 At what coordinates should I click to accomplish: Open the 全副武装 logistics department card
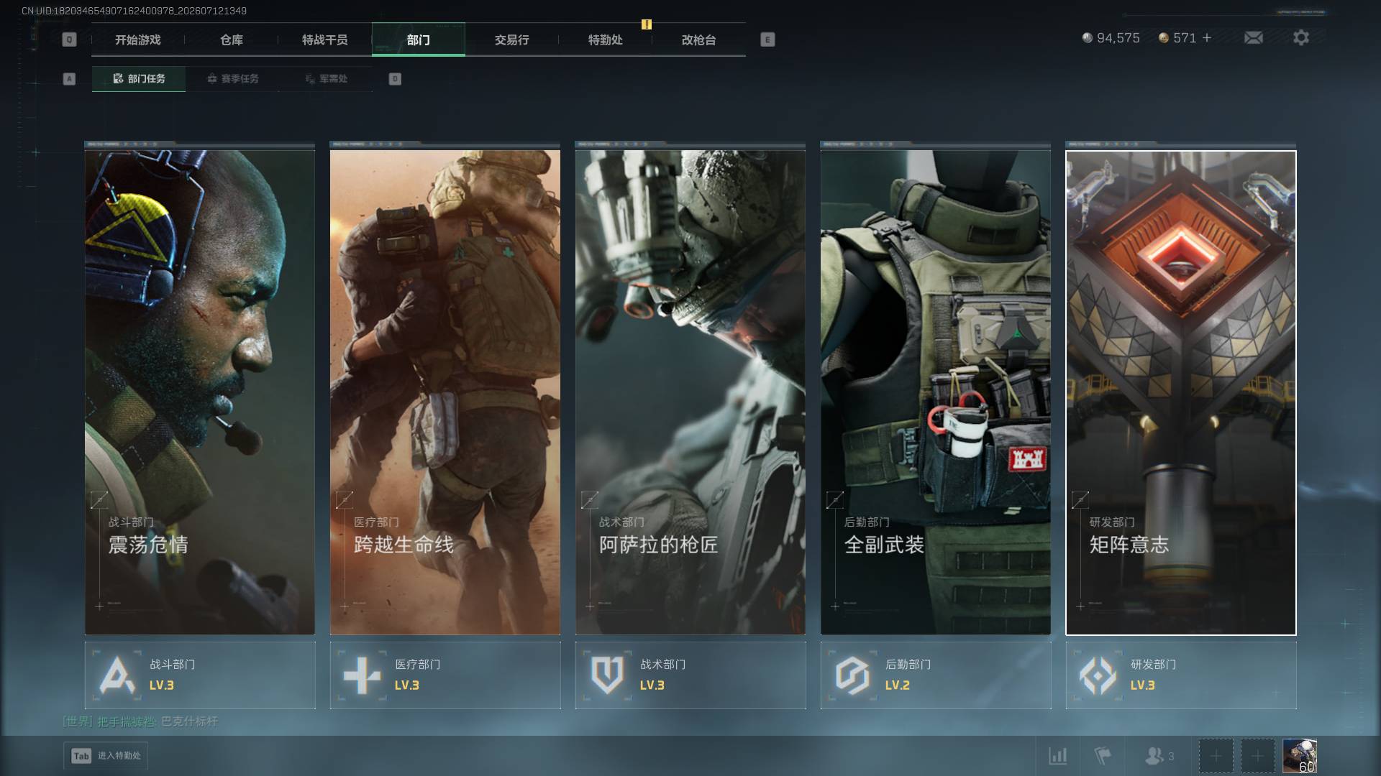click(x=936, y=392)
